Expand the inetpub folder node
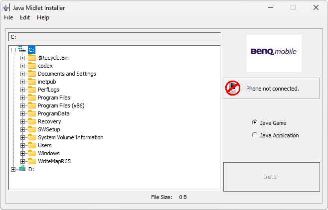The width and height of the screenshot is (328, 210). click(x=22, y=82)
